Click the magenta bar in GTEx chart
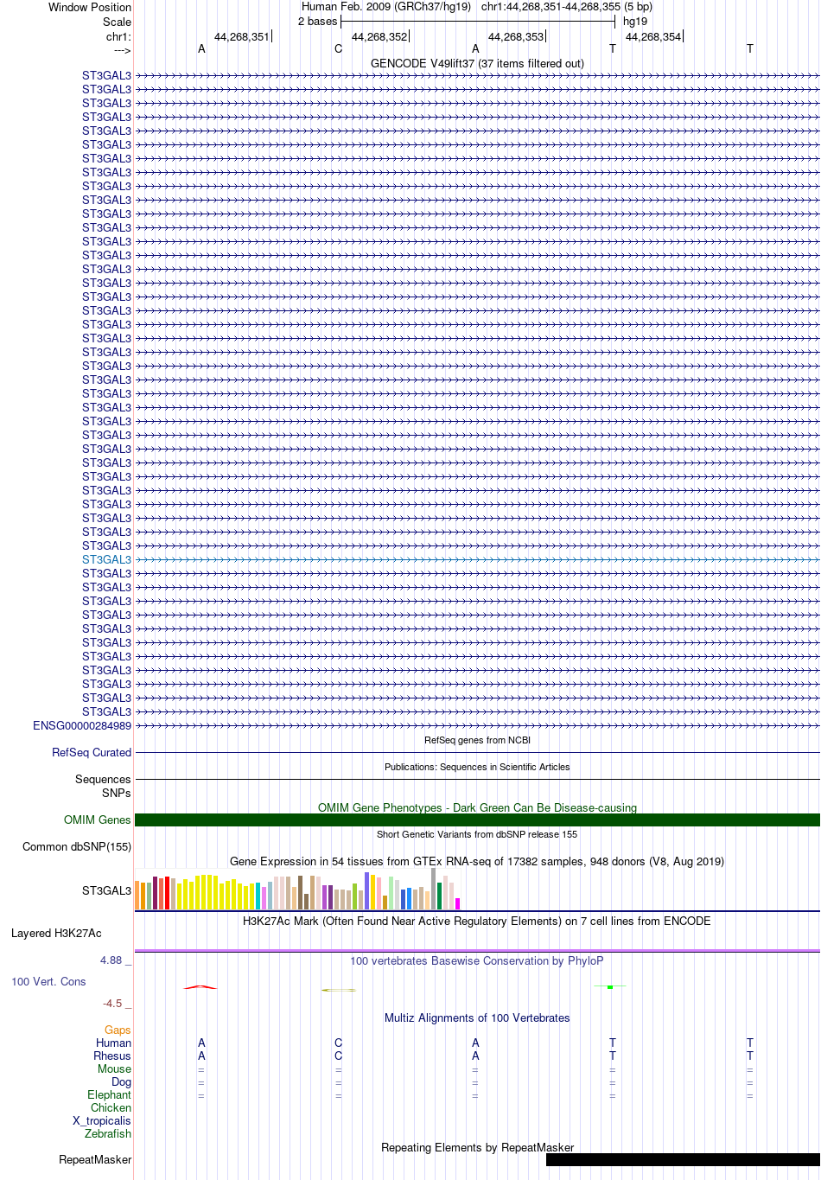Screen dimensions: 821x1180 (458, 903)
